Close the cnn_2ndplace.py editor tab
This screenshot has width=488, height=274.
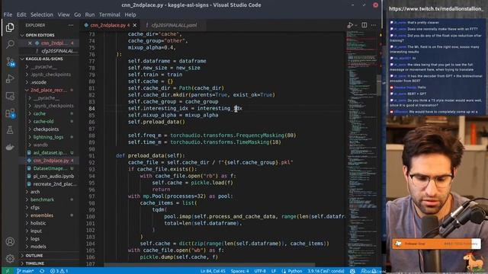pyautogui.click(x=135, y=25)
